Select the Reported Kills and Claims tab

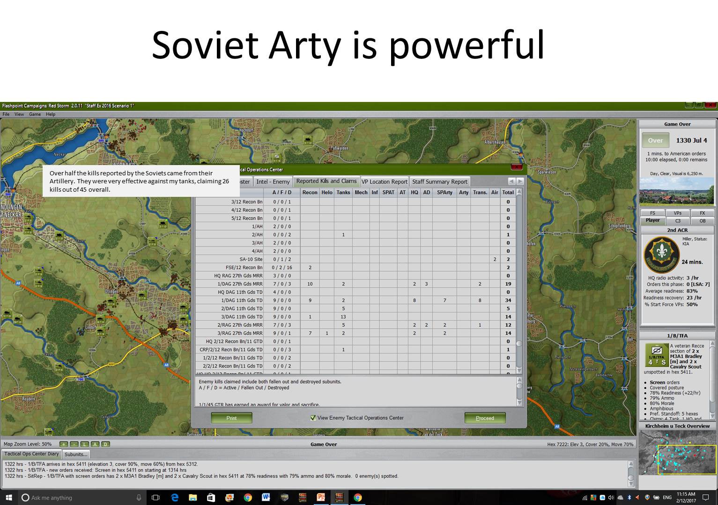pos(326,181)
